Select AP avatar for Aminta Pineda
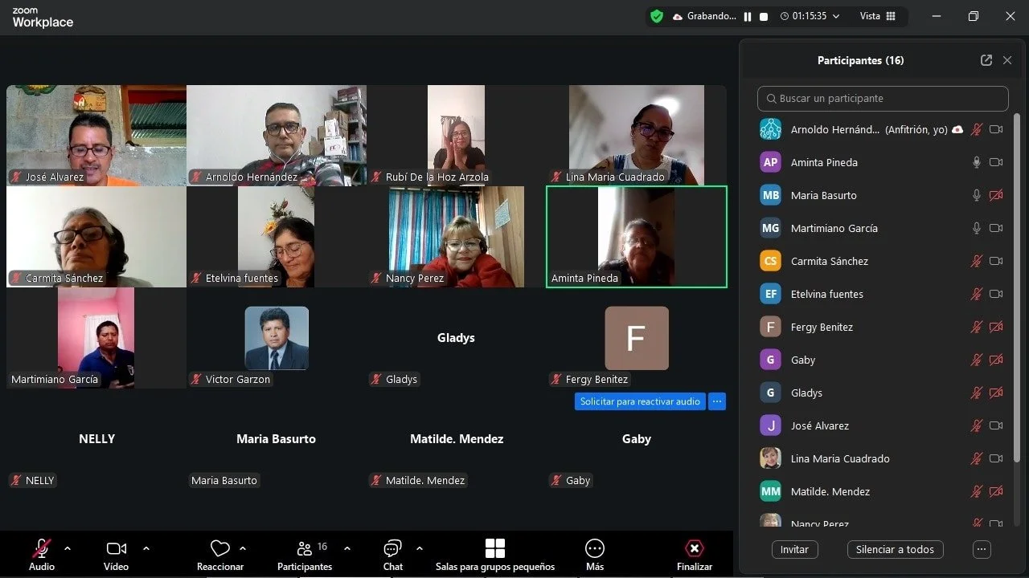Screen dimensions: 1029x578 770,162
